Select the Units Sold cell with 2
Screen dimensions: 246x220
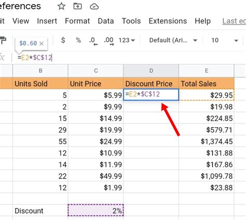[40, 106]
